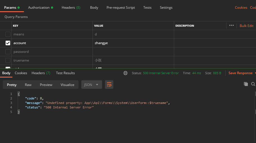Click the orange Cookies link top right

pyautogui.click(x=241, y=8)
